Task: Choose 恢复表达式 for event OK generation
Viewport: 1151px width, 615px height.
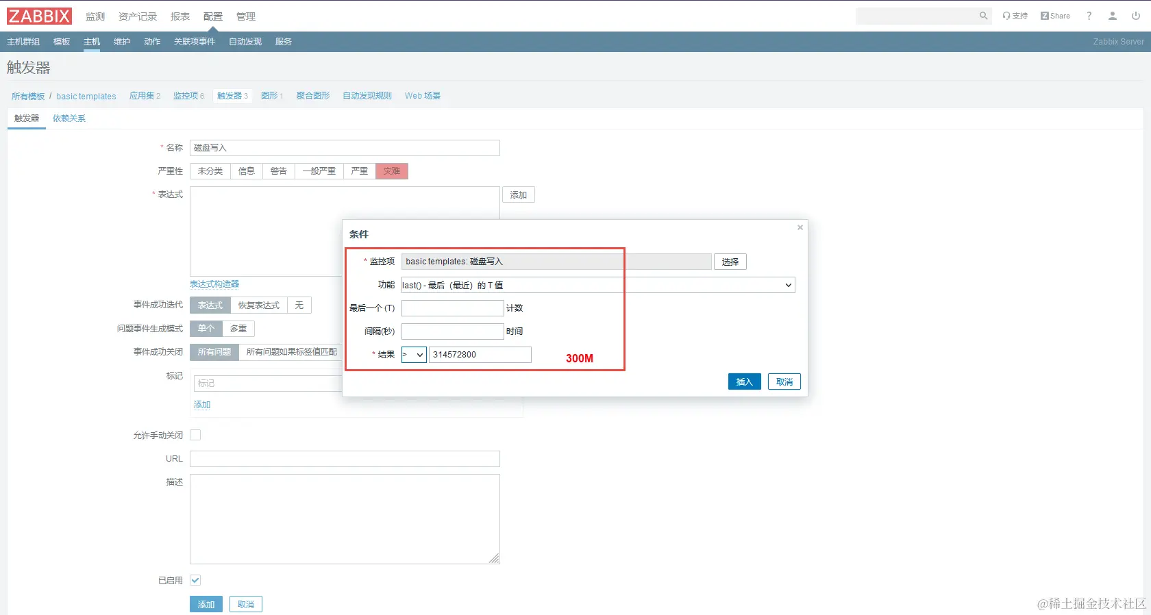Action: (x=259, y=305)
